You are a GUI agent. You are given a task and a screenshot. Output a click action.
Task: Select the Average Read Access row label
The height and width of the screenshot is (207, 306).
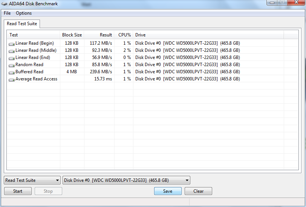point(37,79)
